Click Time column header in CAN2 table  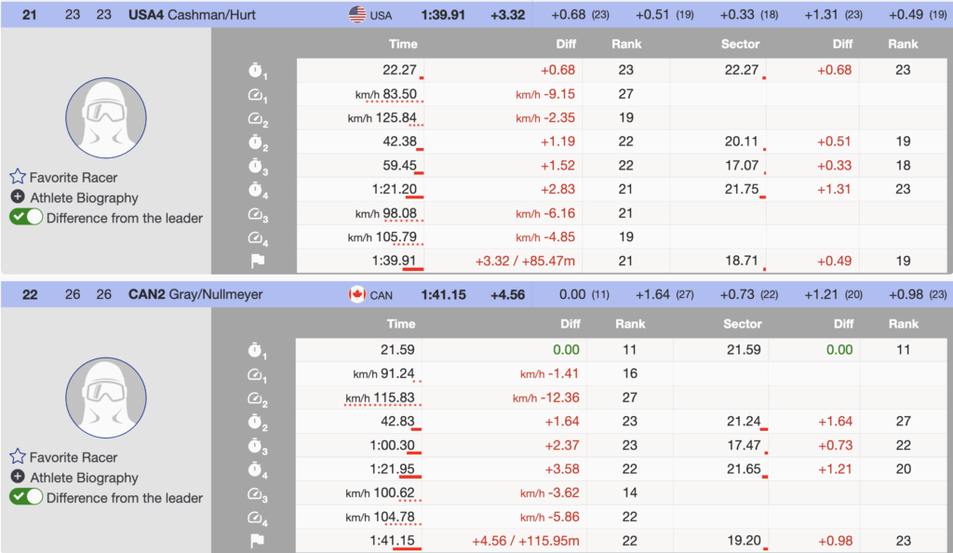click(x=401, y=324)
